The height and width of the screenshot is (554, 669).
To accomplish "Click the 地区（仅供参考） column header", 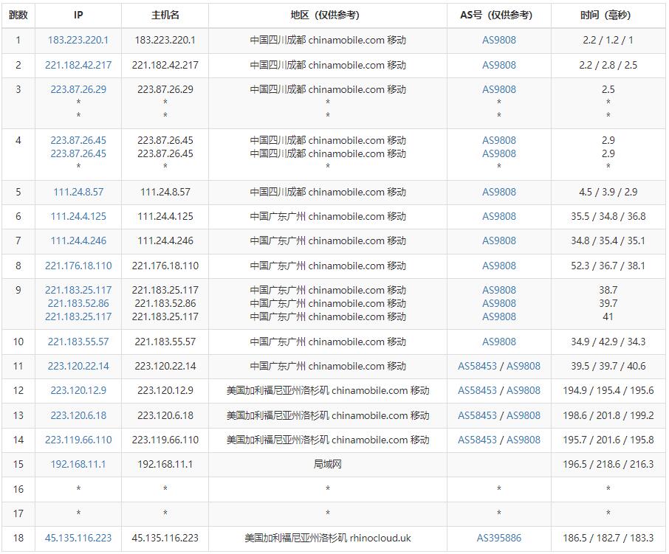I will pos(327,15).
